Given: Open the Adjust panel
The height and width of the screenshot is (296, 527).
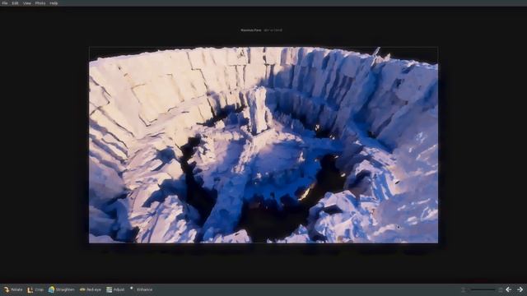Looking at the screenshot, I should tap(115, 289).
